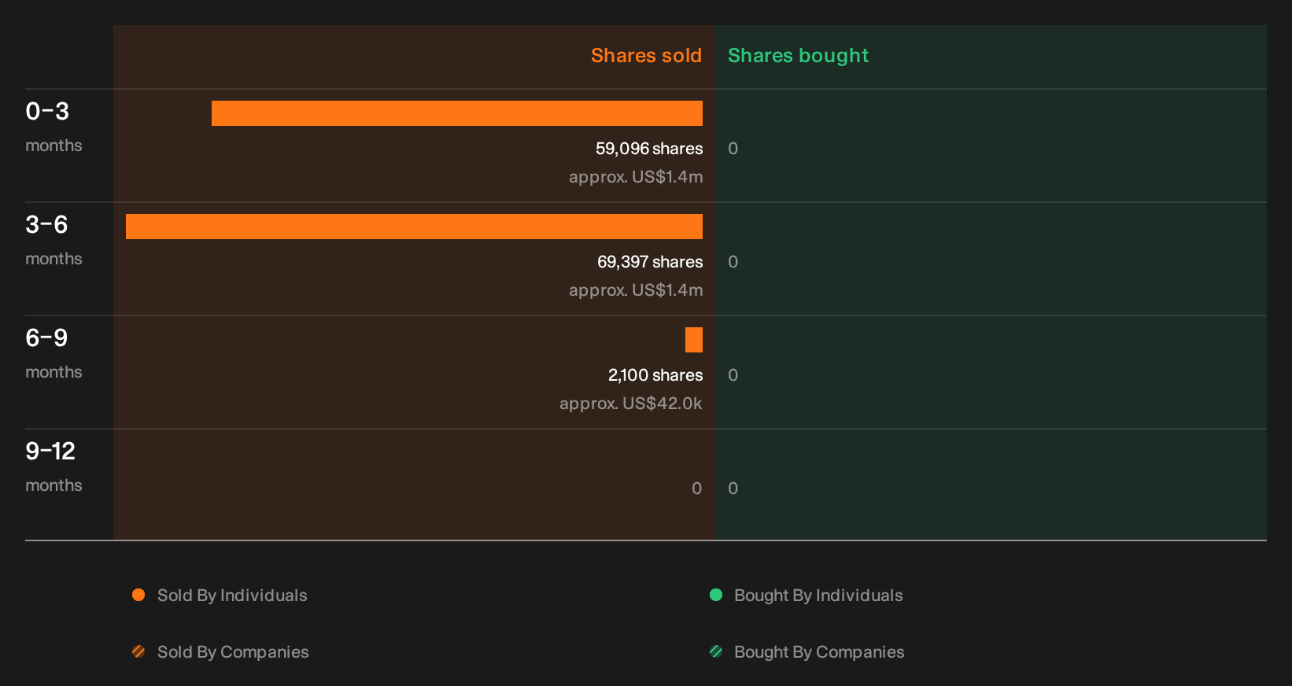Click the 6-9 months row label
The width and height of the screenshot is (1292, 686).
coord(54,353)
